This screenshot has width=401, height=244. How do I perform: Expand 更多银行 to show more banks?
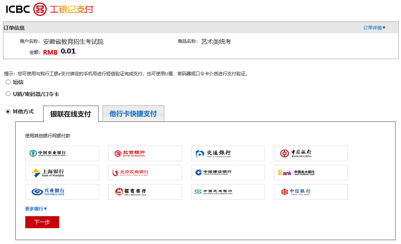tap(36, 209)
